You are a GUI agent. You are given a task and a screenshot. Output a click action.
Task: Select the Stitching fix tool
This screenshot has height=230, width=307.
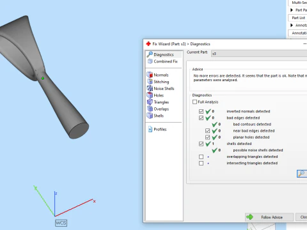[x=158, y=82]
